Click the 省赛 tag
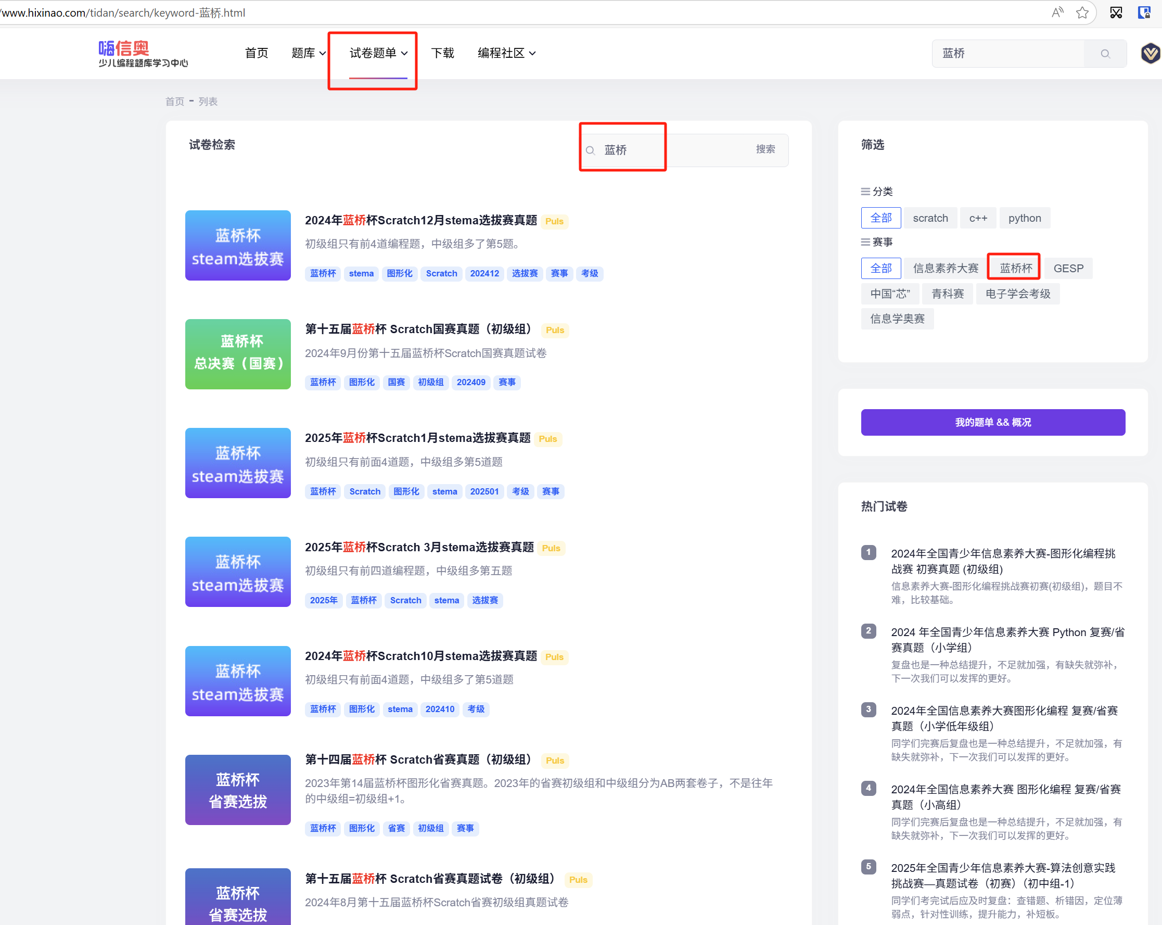The image size is (1162, 925). coord(396,829)
